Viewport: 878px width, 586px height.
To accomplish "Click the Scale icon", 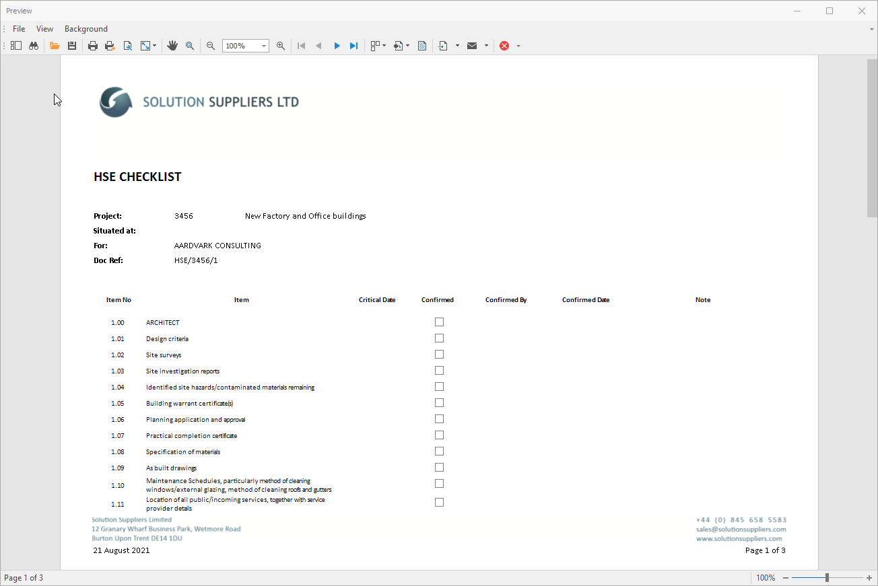I will pyautogui.click(x=145, y=46).
